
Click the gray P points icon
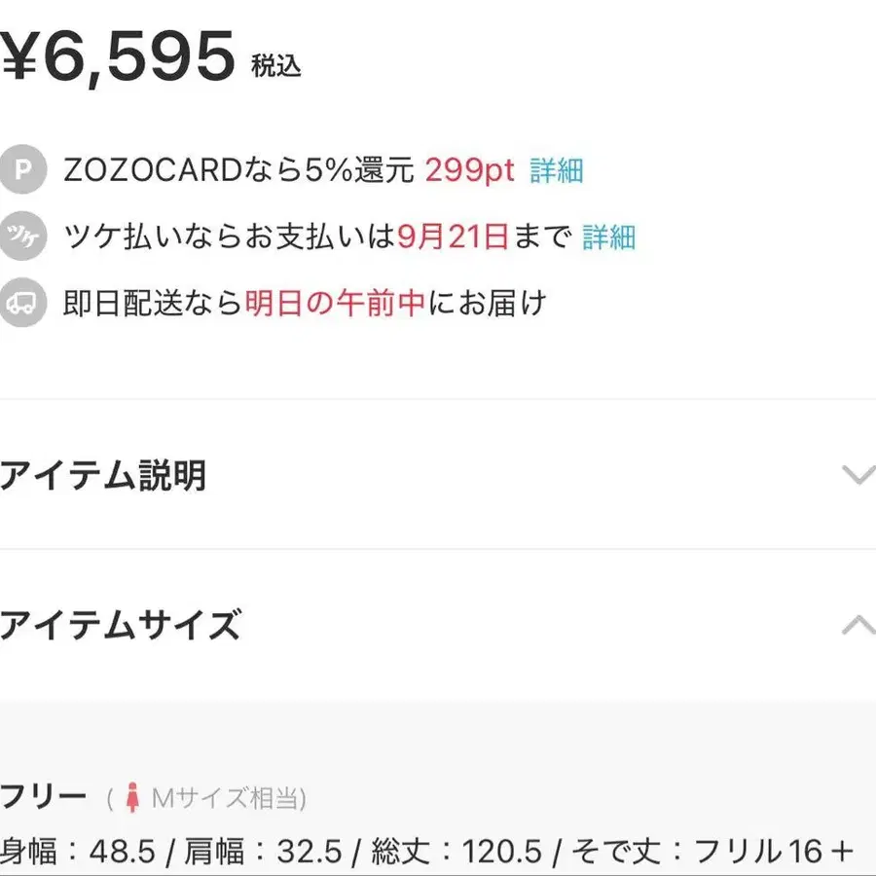22,169
